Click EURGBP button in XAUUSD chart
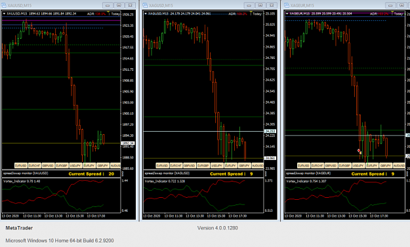Image resolution: width=410 pixels, height=247 pixels. coord(62,166)
